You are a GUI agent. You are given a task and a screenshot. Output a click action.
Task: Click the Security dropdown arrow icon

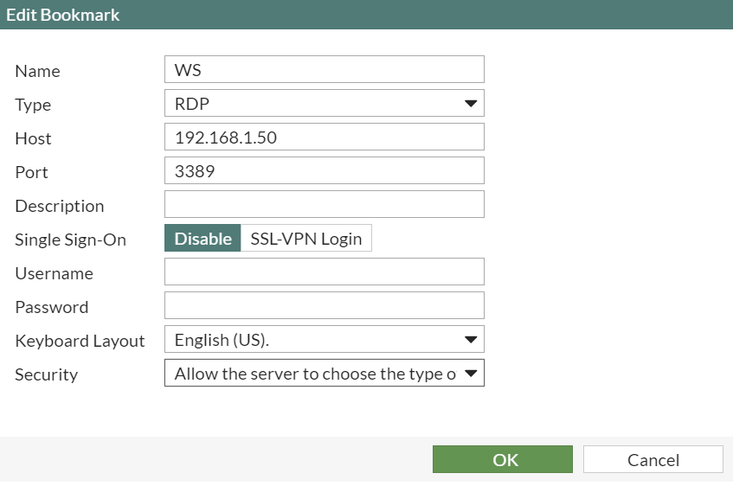[x=470, y=373]
